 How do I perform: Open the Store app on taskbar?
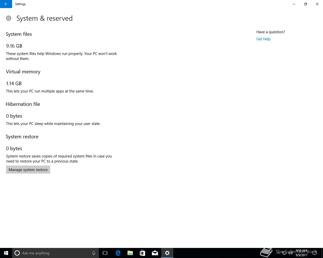[143, 253]
